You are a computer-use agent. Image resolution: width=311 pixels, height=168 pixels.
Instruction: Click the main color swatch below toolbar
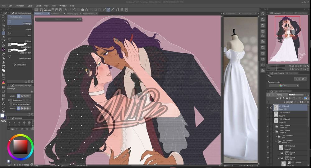tap(2, 116)
